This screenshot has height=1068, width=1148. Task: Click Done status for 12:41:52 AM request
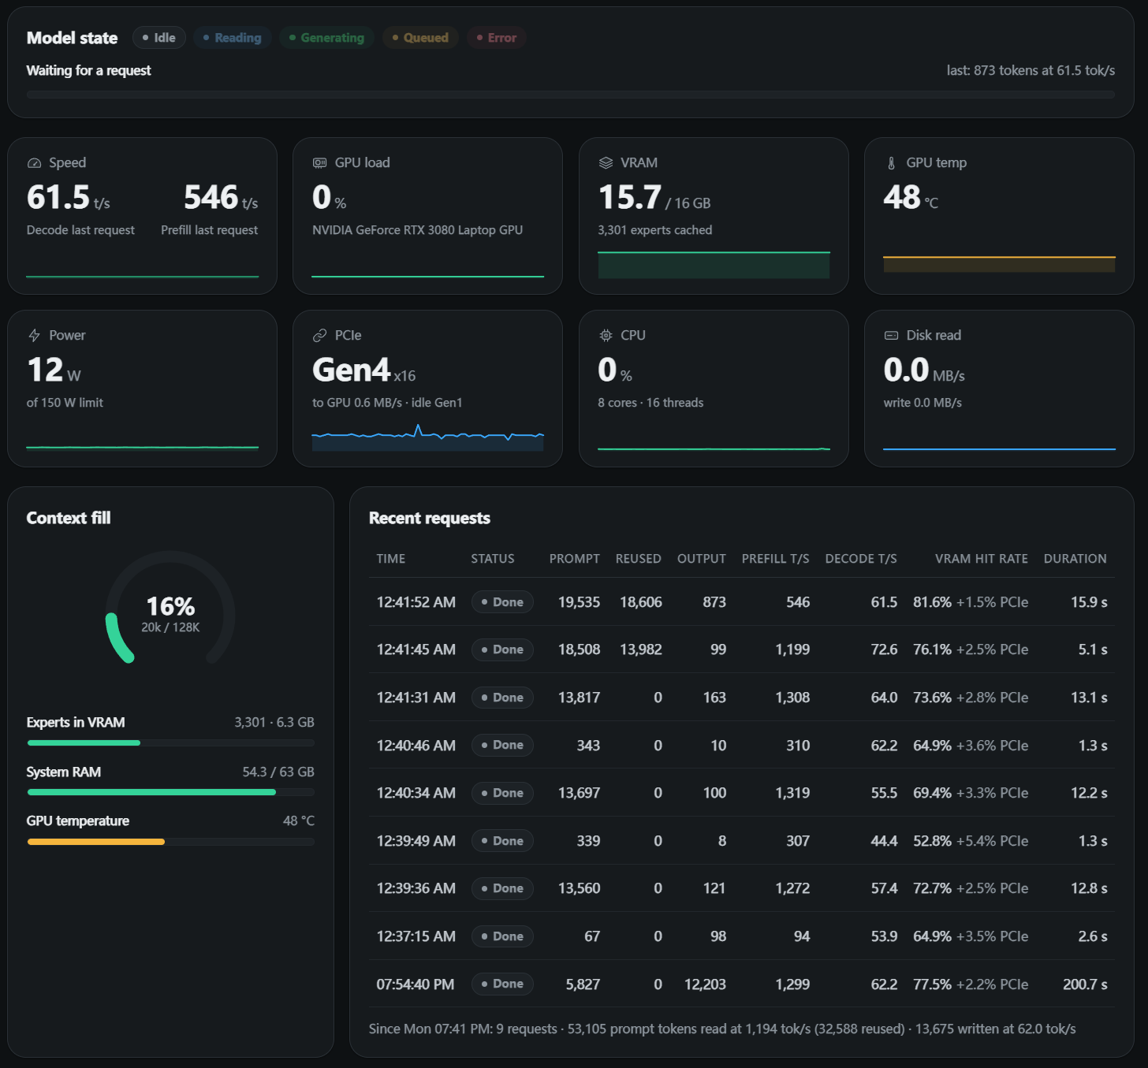pyautogui.click(x=502, y=602)
